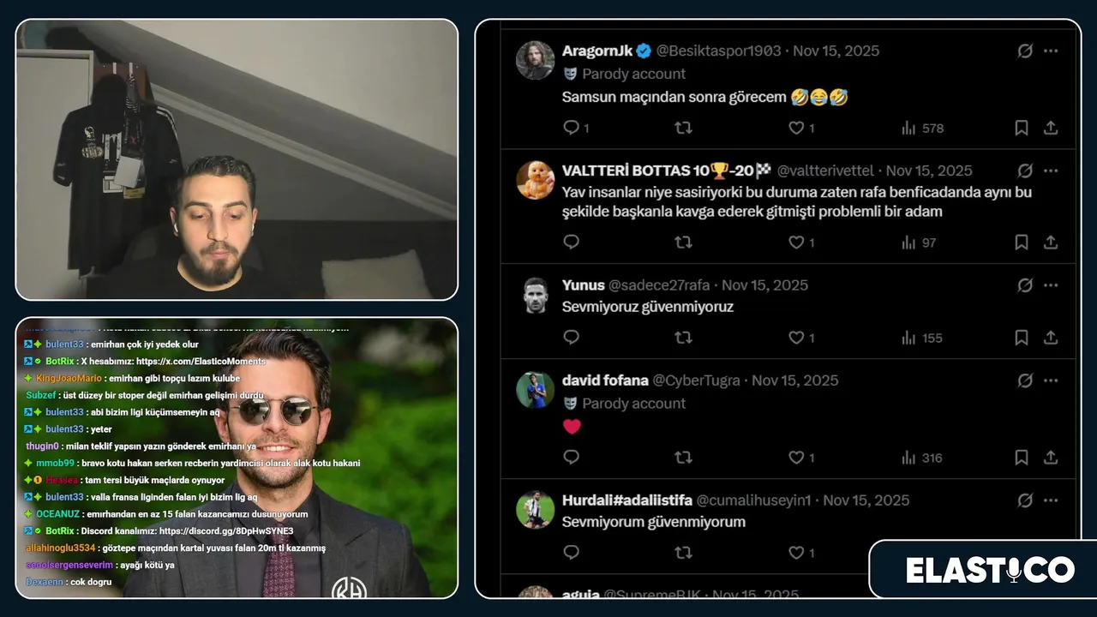Expand more menu on Hurdali#adaliistifa's tweet
The width and height of the screenshot is (1097, 617).
coord(1051,500)
